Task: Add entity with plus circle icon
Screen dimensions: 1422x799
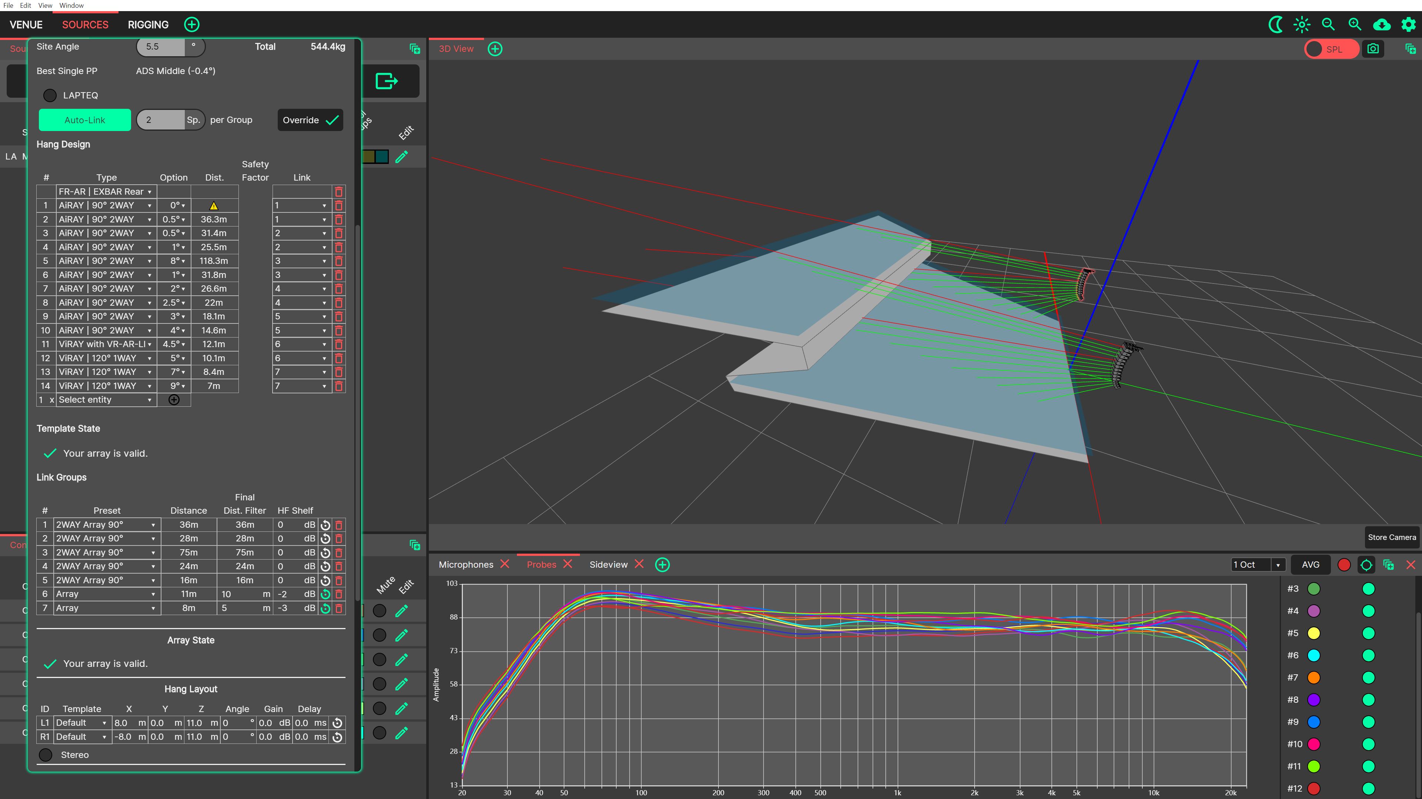Action: click(x=174, y=400)
